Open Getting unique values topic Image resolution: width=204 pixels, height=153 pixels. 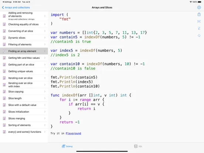[24, 71]
